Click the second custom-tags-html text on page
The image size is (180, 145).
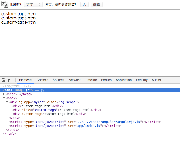pyautogui.click(x=19, y=18)
